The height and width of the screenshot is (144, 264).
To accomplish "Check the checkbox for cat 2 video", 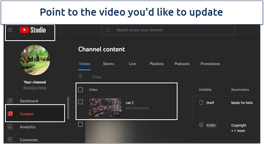I will pos(81,102).
